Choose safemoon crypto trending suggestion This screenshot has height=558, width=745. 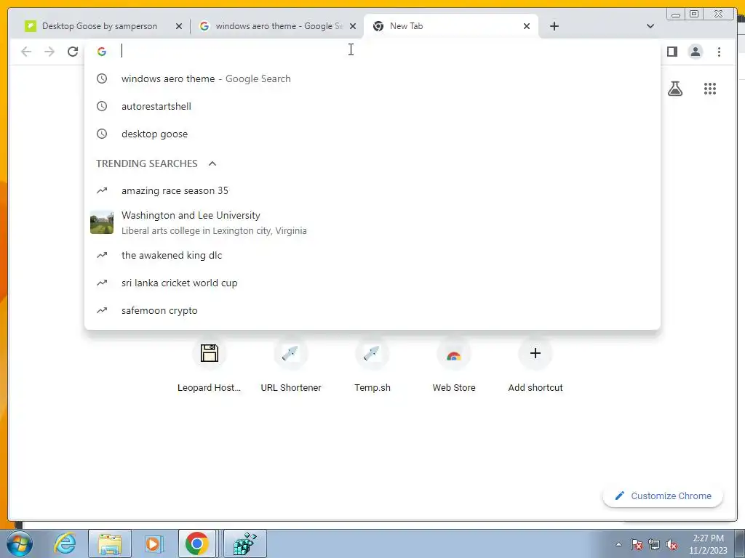[x=372, y=310]
